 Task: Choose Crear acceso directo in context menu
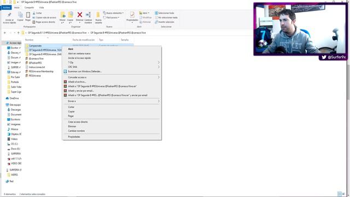pos(112,122)
